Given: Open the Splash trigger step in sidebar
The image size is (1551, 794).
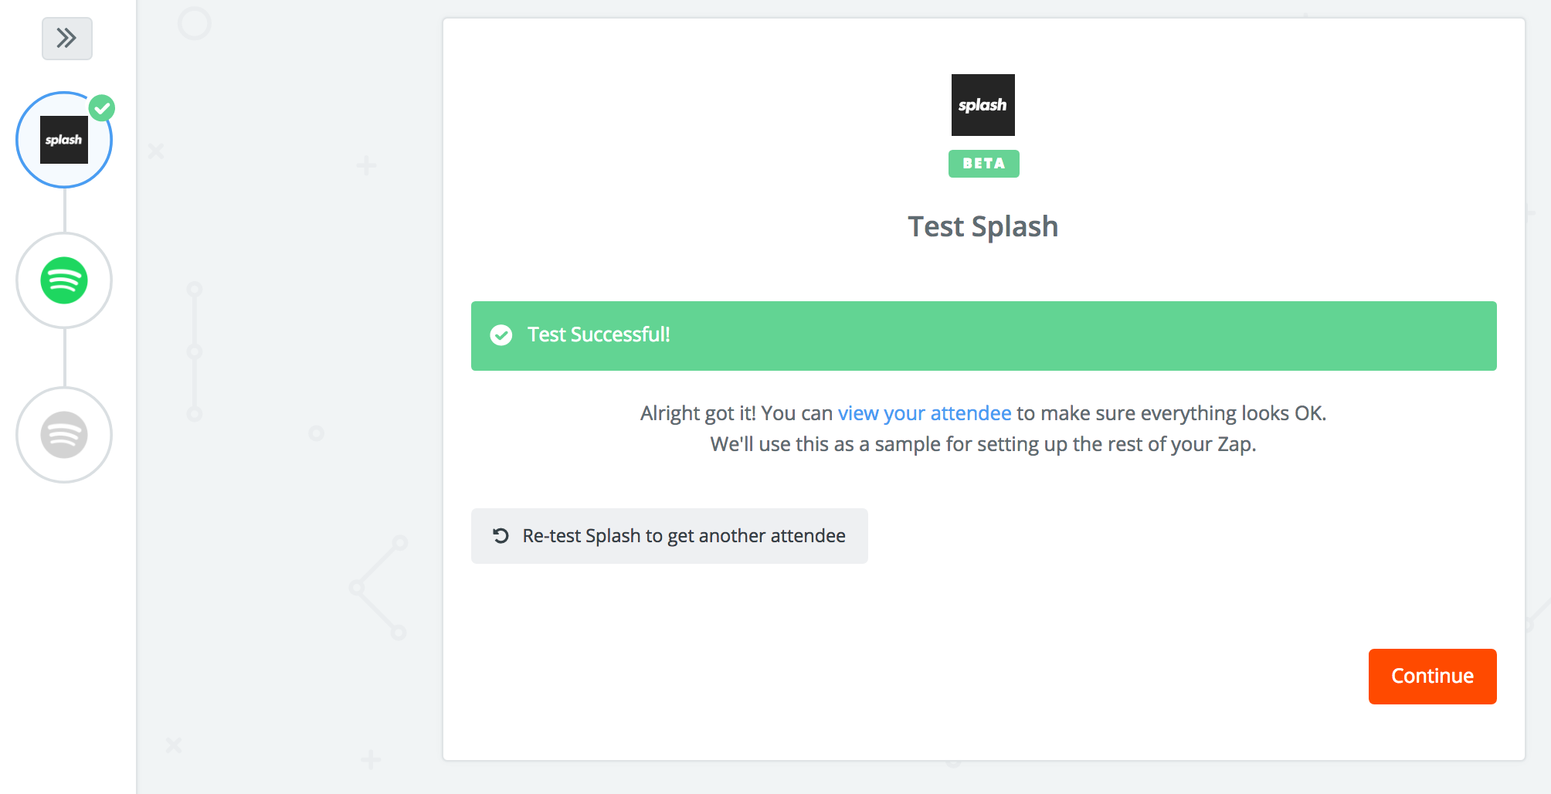Looking at the screenshot, I should click(x=64, y=140).
